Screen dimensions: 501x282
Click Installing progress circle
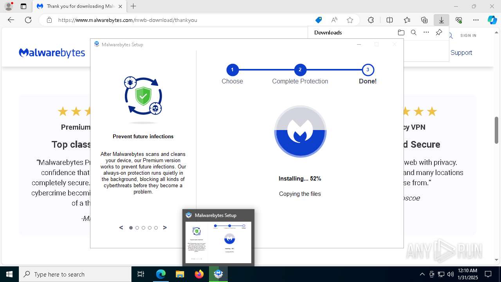[300, 132]
